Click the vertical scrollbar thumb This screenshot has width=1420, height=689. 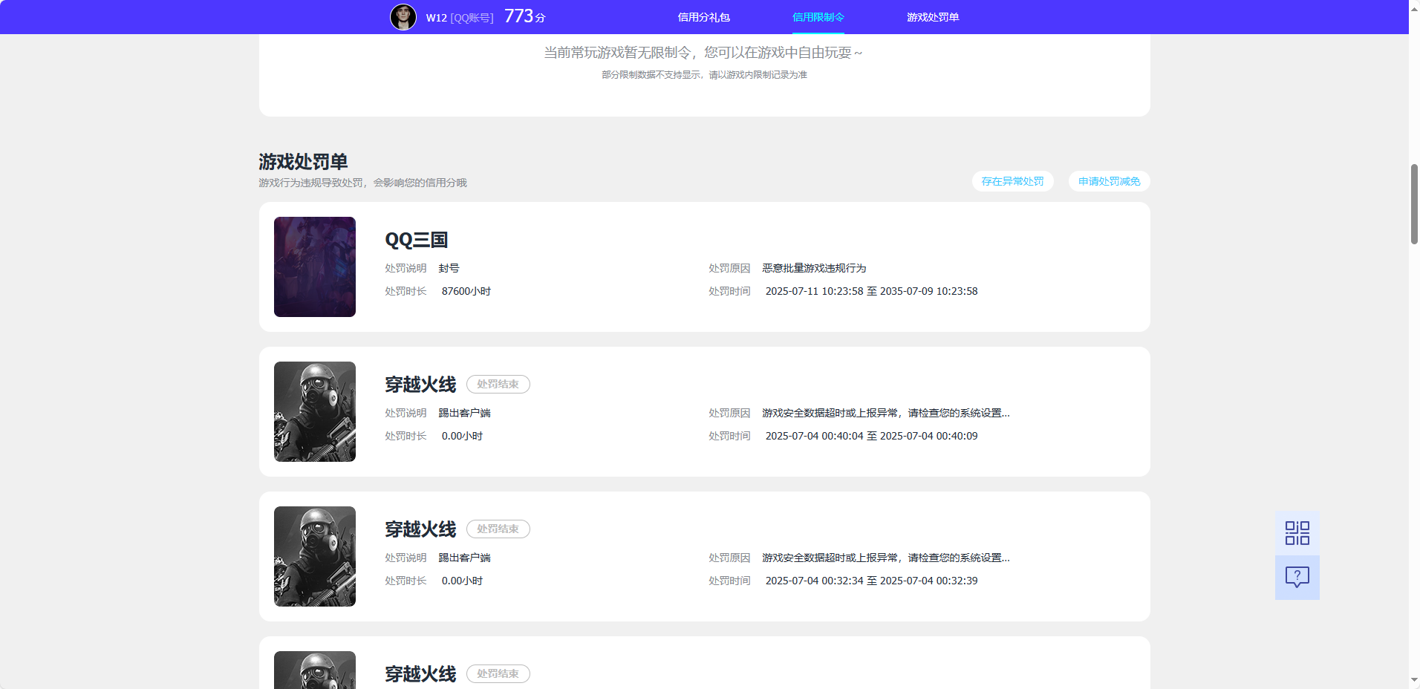(1414, 204)
